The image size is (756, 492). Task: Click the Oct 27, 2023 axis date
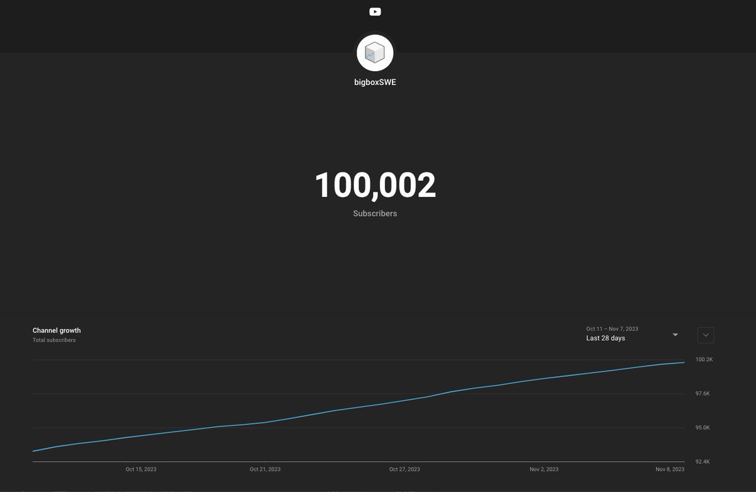[x=404, y=469]
